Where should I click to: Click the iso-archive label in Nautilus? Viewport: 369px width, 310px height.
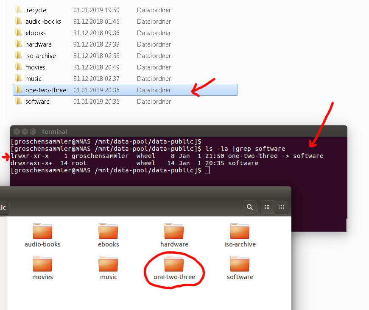[240, 244]
